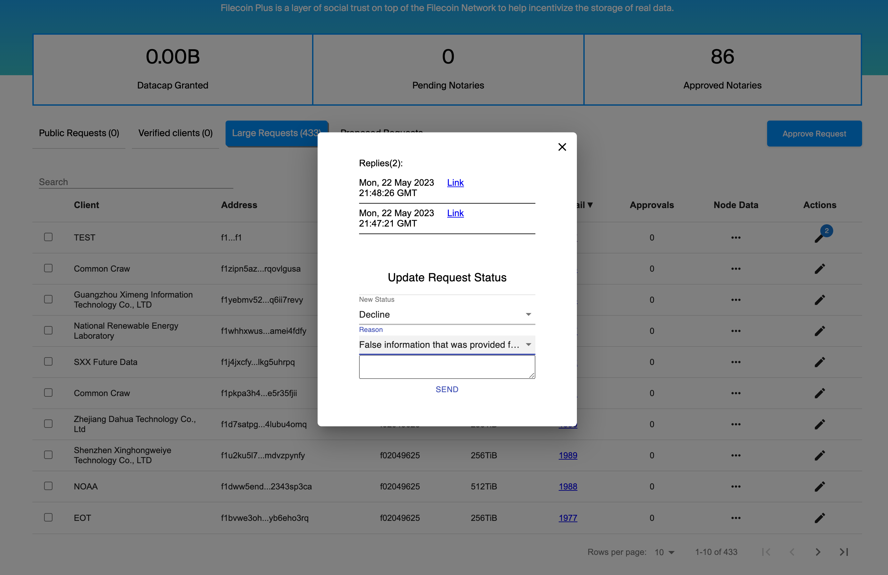Click the Approve Request button
The height and width of the screenshot is (575, 888).
814,133
